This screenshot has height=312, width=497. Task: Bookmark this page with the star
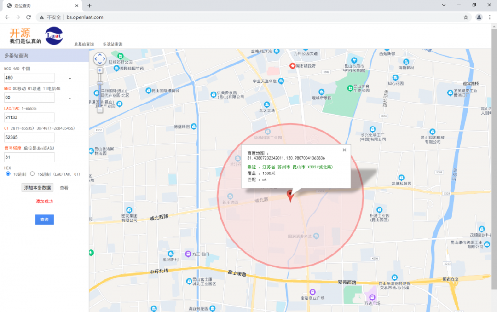tap(466, 17)
